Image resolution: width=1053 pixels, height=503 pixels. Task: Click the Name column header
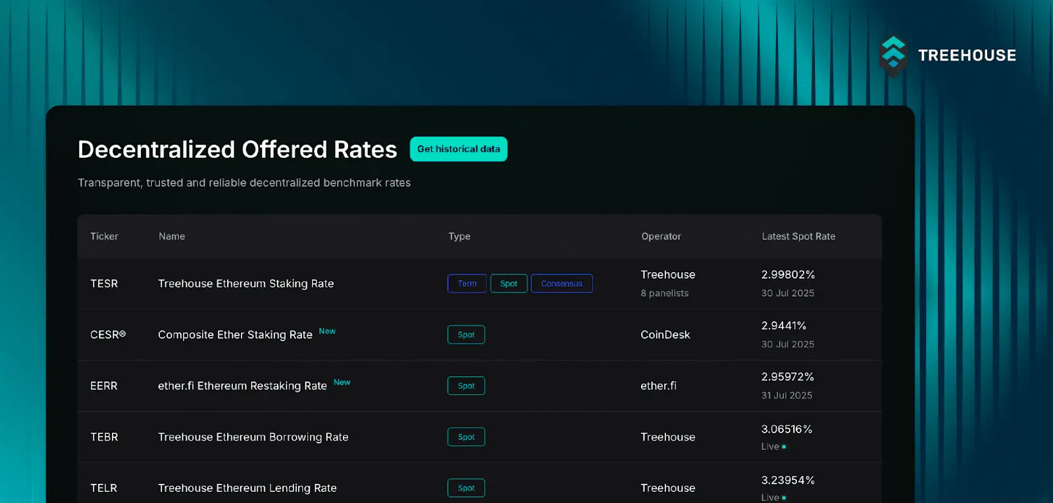click(x=172, y=236)
